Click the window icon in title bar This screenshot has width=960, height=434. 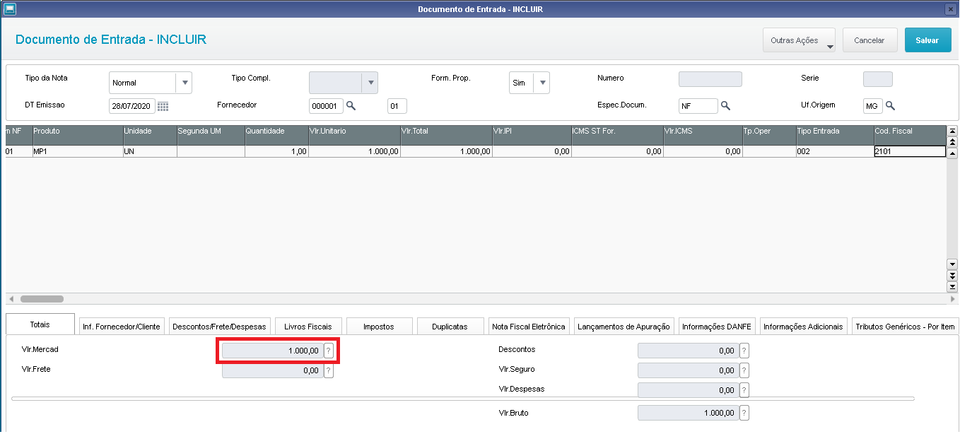pos(8,8)
